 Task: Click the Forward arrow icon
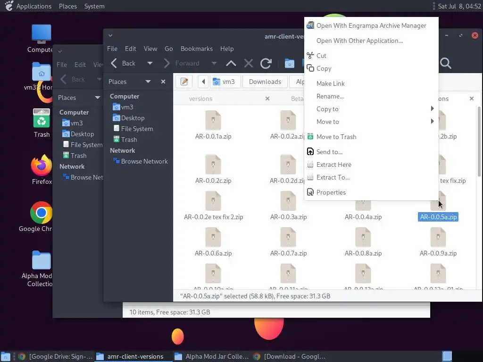pyautogui.click(x=167, y=64)
